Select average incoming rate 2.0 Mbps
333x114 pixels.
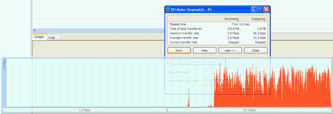tap(233, 38)
